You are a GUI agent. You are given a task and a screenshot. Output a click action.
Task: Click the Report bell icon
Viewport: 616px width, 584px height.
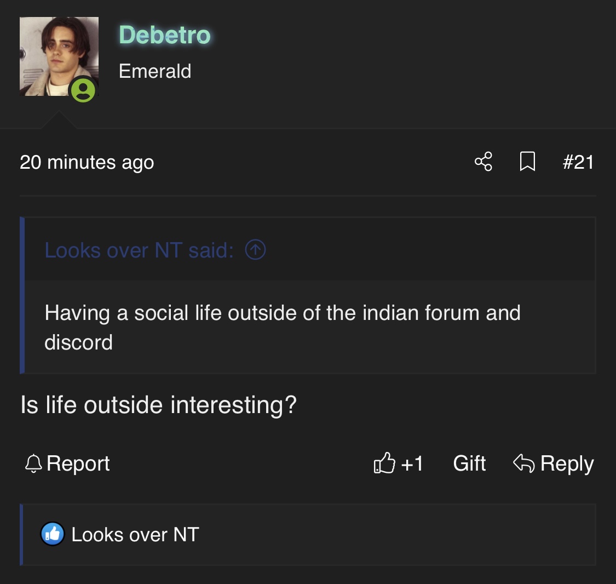(33, 463)
